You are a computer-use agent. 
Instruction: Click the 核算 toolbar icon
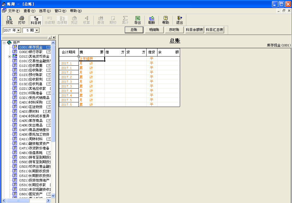(x=86, y=20)
